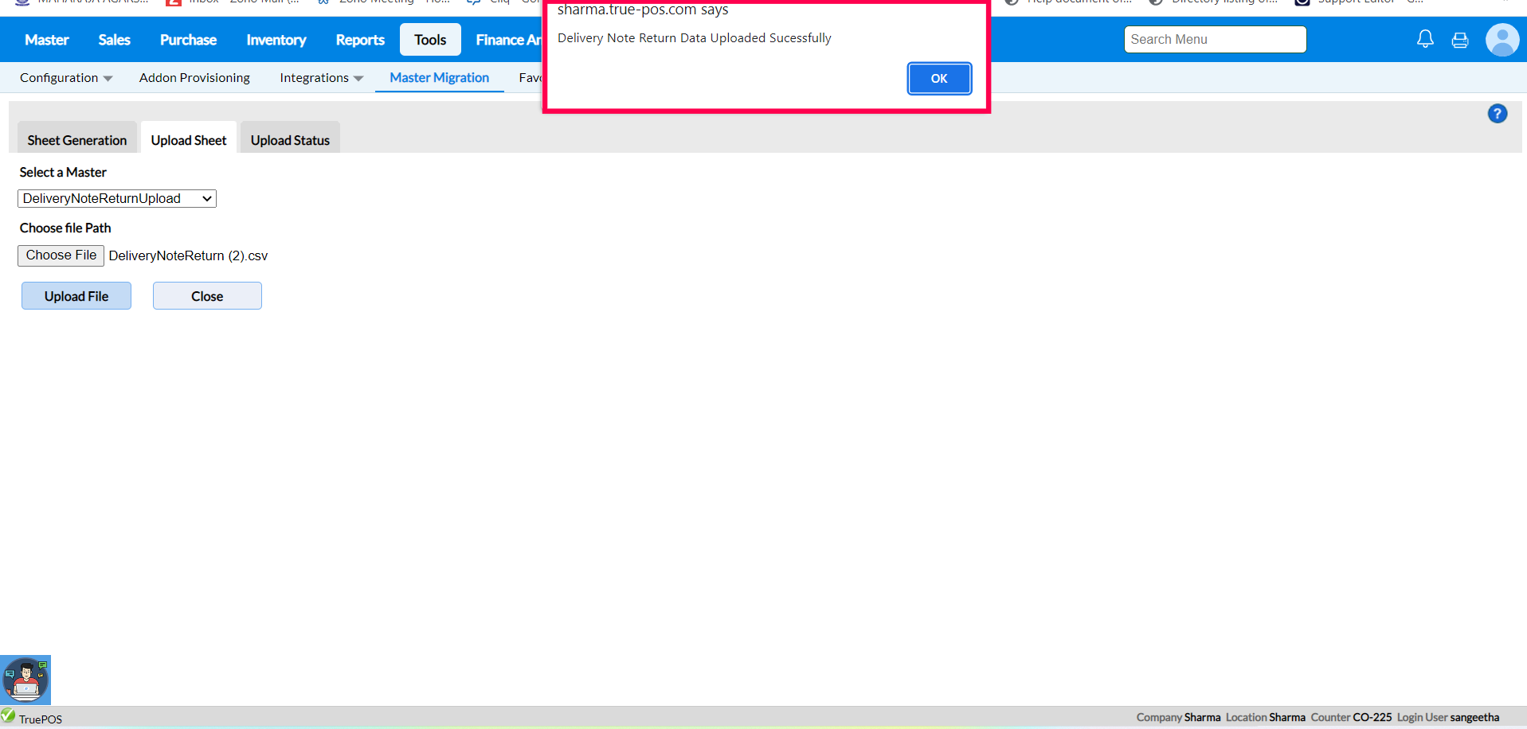Viewport: 1527px width, 729px height.
Task: Click the printer icon in header
Action: 1460,40
